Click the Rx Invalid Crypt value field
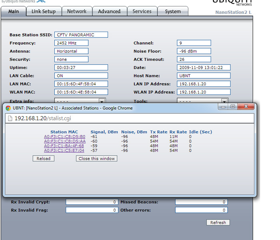Screen dimensions: 280x240 point(92,202)
